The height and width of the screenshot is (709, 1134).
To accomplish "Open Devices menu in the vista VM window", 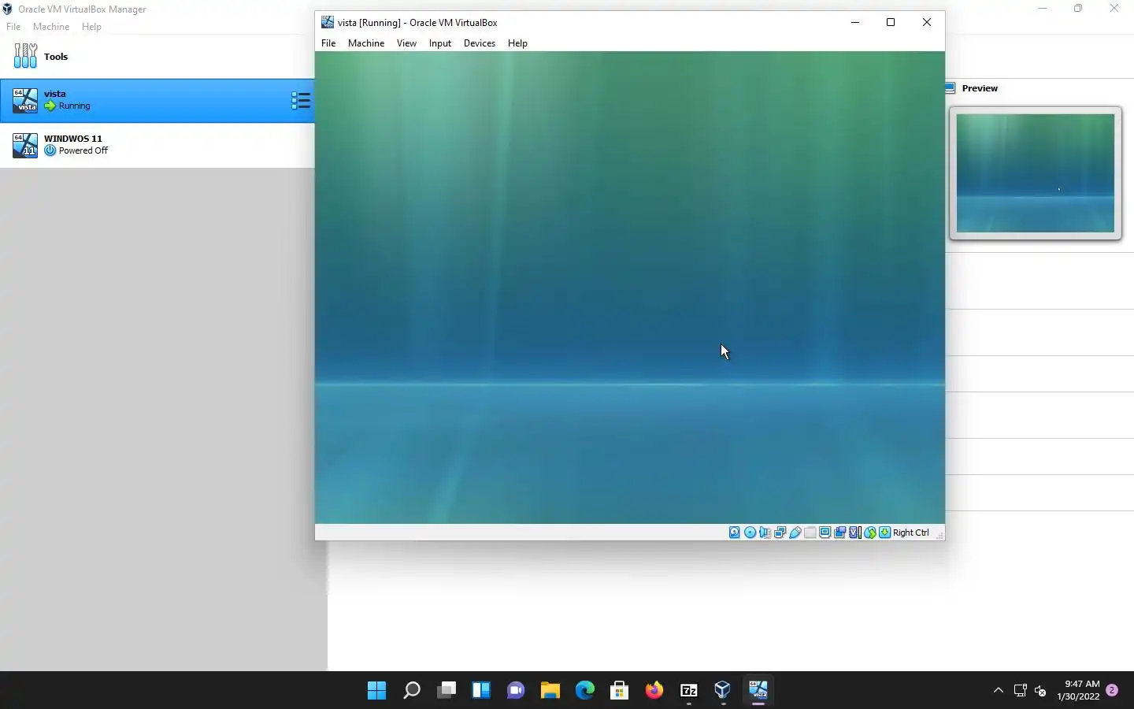I will click(480, 43).
